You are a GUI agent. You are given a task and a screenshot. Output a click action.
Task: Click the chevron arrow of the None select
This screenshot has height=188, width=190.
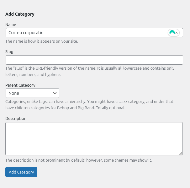55,93
